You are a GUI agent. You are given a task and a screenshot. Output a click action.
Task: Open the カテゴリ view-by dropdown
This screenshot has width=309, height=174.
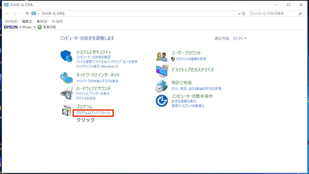(x=239, y=38)
